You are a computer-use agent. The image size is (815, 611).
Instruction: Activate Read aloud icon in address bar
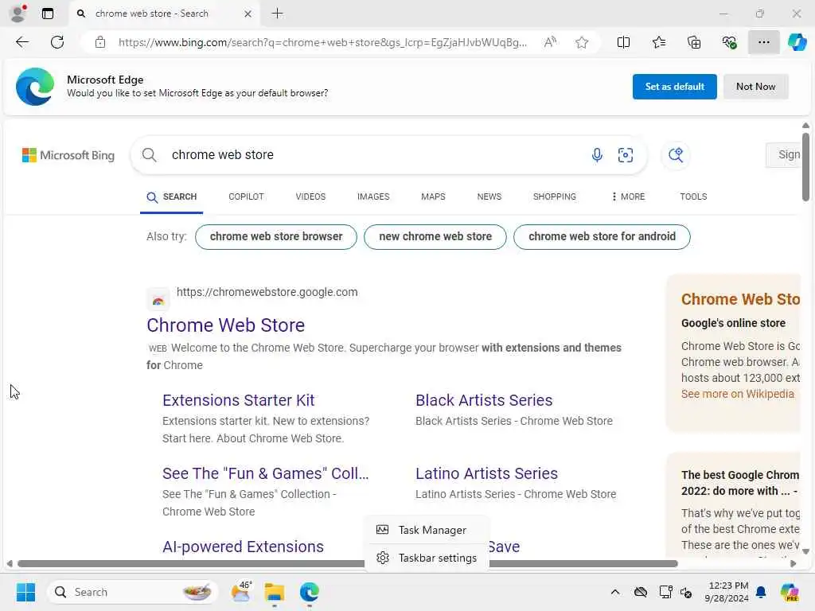pos(550,42)
